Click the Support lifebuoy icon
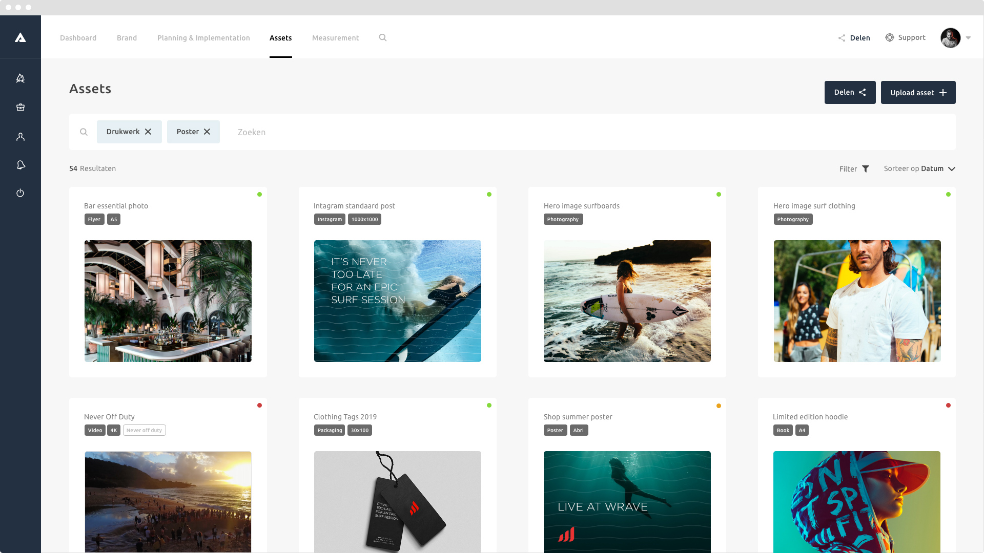This screenshot has width=984, height=553. coord(890,37)
